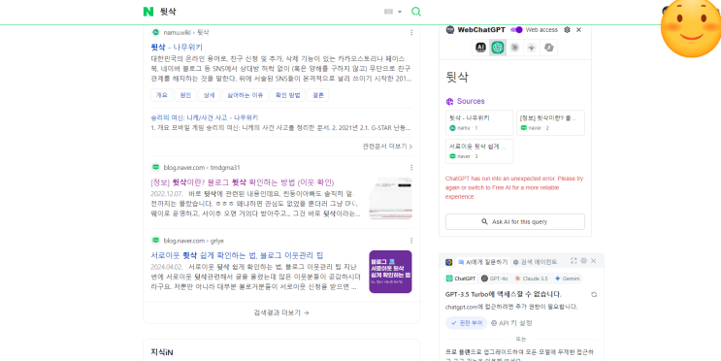Select the GPT-4o model tab
721x361 pixels.
tap(494, 279)
